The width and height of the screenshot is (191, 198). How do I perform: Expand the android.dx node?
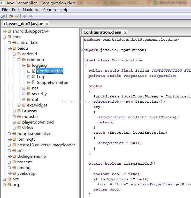point(9,43)
